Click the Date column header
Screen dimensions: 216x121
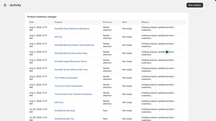(32, 22)
